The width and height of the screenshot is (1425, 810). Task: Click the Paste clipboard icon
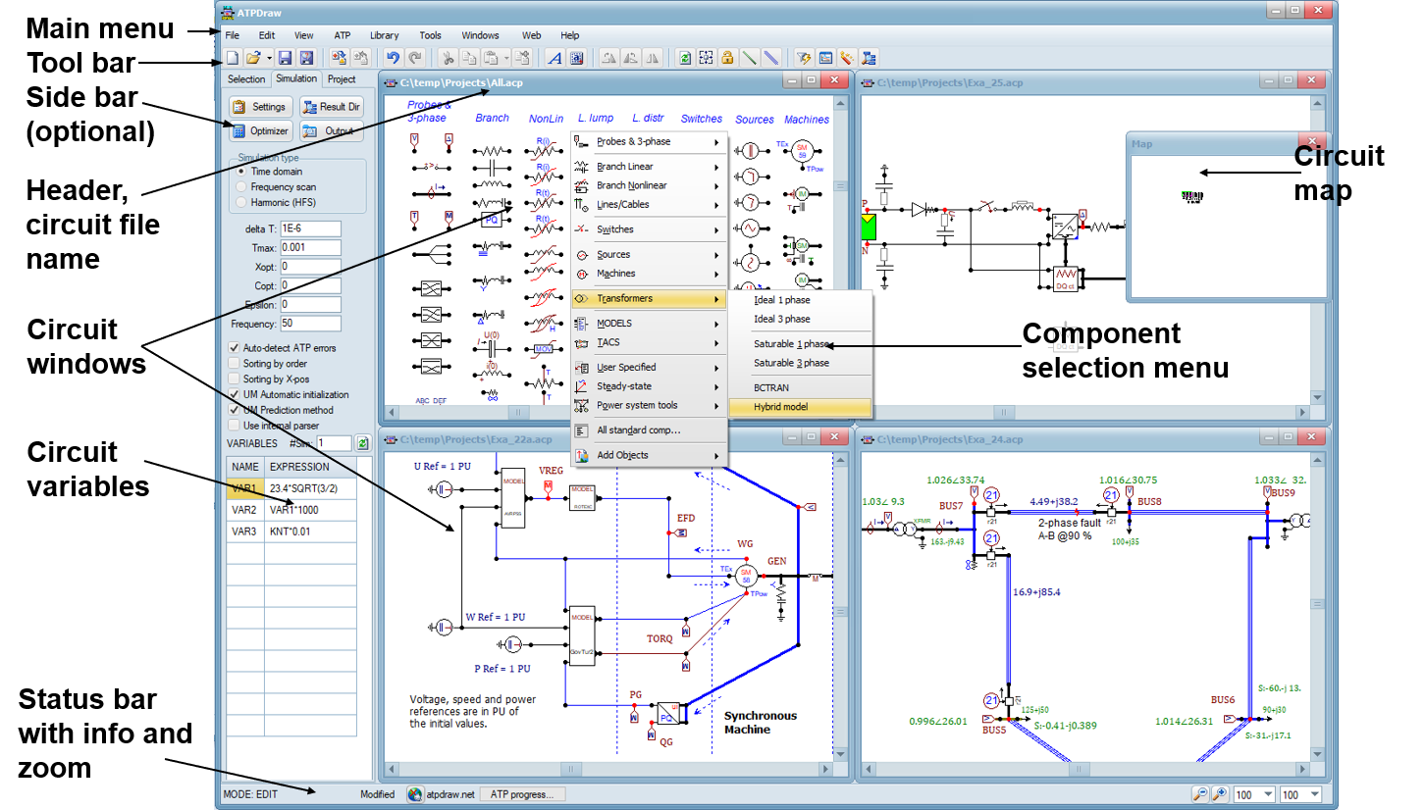491,58
